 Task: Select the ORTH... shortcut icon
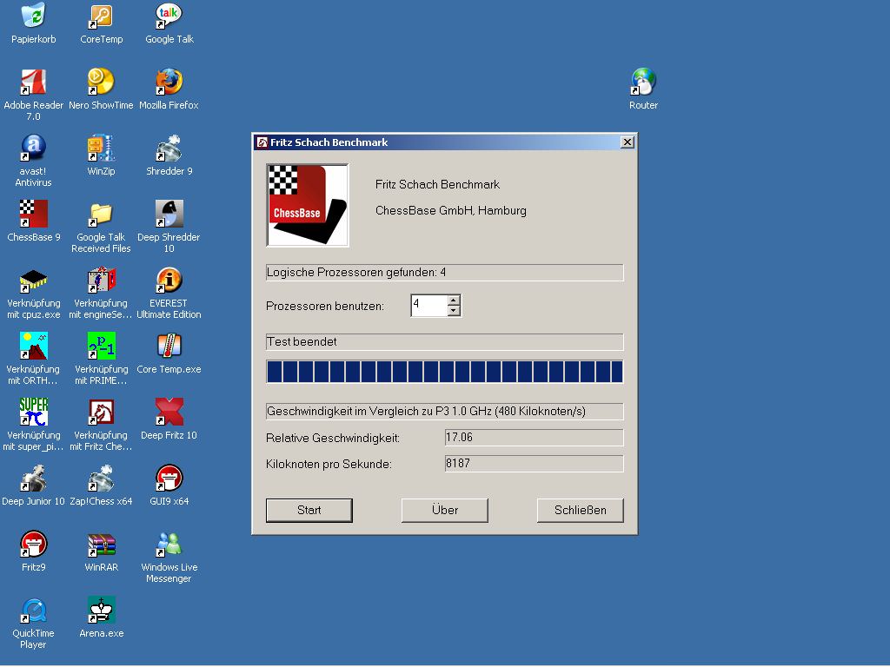34,346
